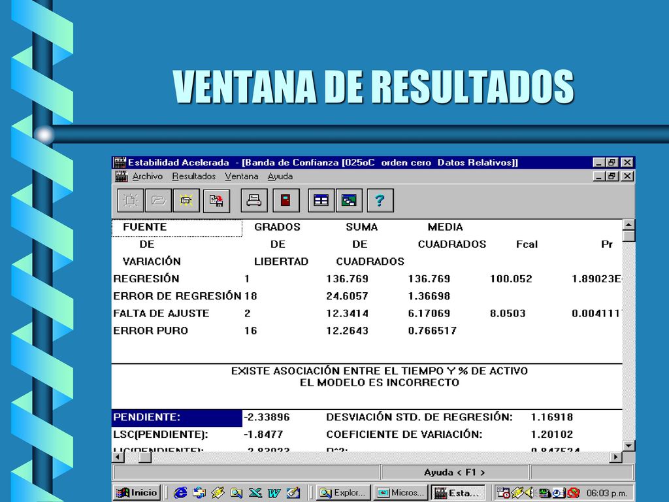The width and height of the screenshot is (669, 502).
Task: Click the horizontal scrollbar thumb
Action: pyautogui.click(x=145, y=457)
